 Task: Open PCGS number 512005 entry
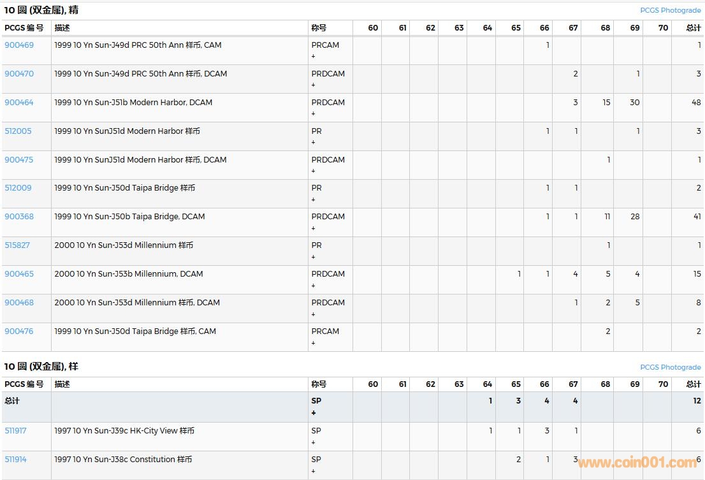18,131
